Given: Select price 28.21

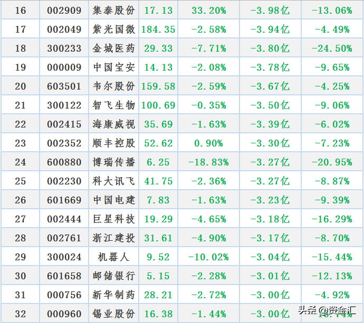Looking at the screenshot, I should (x=158, y=295).
